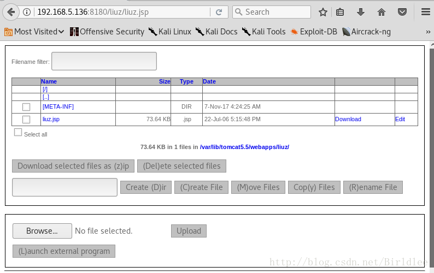Tick the liuz.jsp row checkbox
The image size is (434, 273).
[x=26, y=120]
